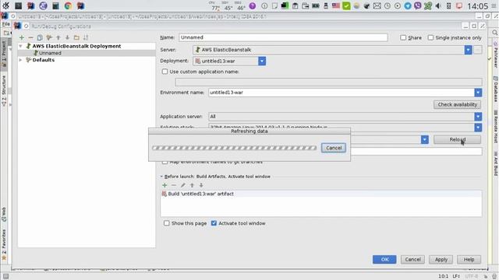The width and height of the screenshot is (499, 280).
Task: Open the terminal from the top panel
Action: [x=19, y=5]
